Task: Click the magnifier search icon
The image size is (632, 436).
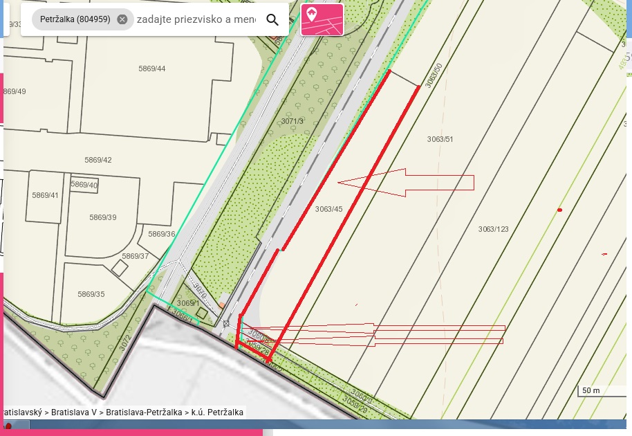Action: [x=272, y=19]
